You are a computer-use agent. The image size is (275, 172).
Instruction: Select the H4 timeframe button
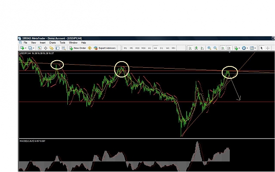coord(155,48)
